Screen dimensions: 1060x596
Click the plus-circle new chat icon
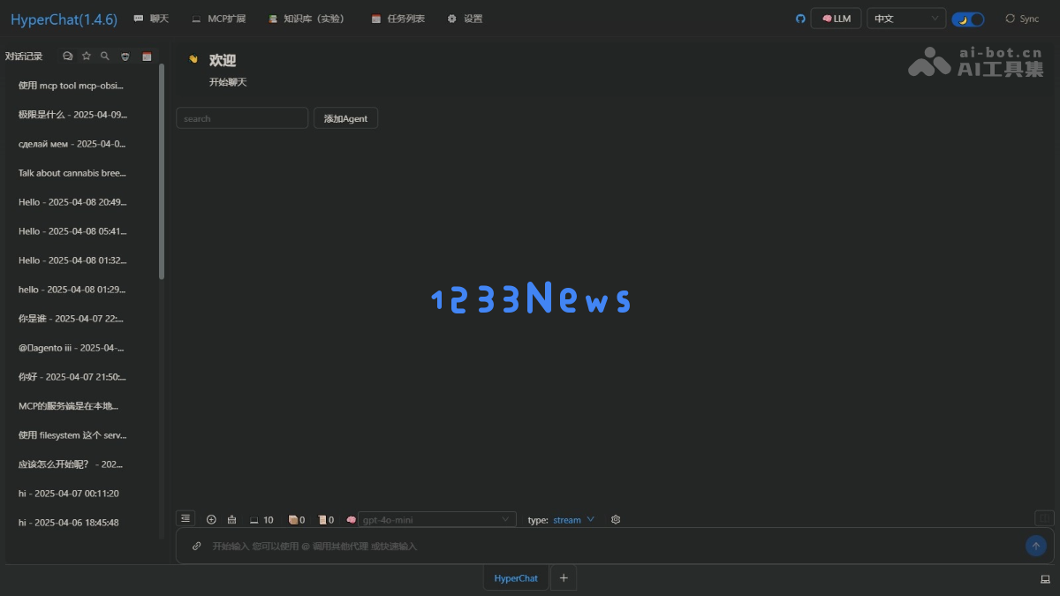point(211,519)
